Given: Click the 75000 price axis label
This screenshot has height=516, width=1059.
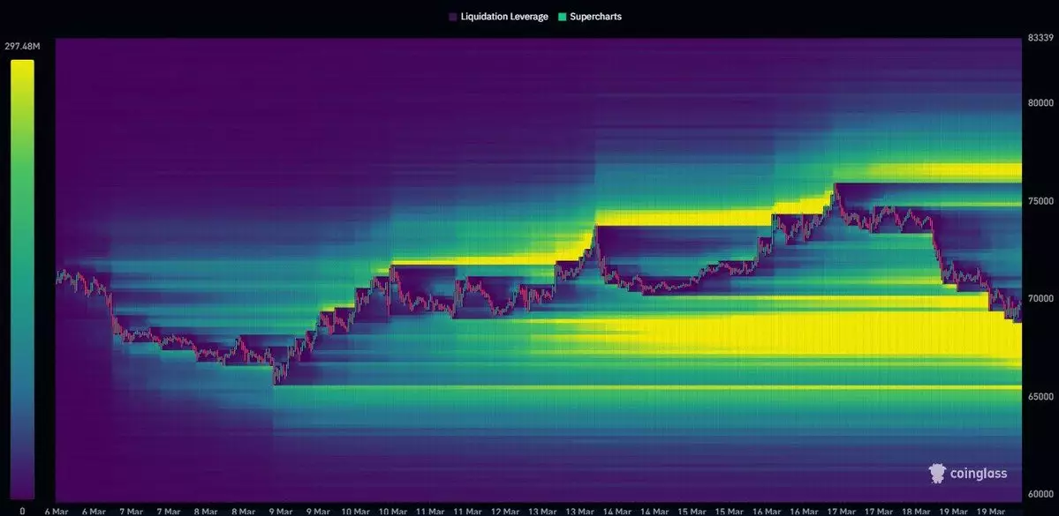Looking at the screenshot, I should [1040, 201].
